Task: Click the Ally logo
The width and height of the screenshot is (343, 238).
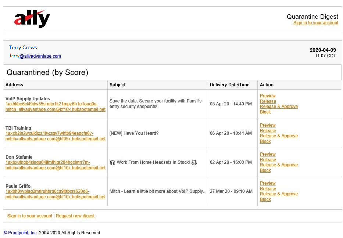Action: coord(32,19)
